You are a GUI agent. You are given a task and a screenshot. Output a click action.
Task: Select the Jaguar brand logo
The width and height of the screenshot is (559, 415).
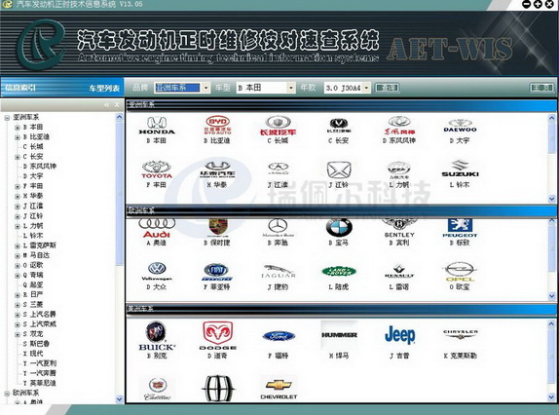pos(279,272)
